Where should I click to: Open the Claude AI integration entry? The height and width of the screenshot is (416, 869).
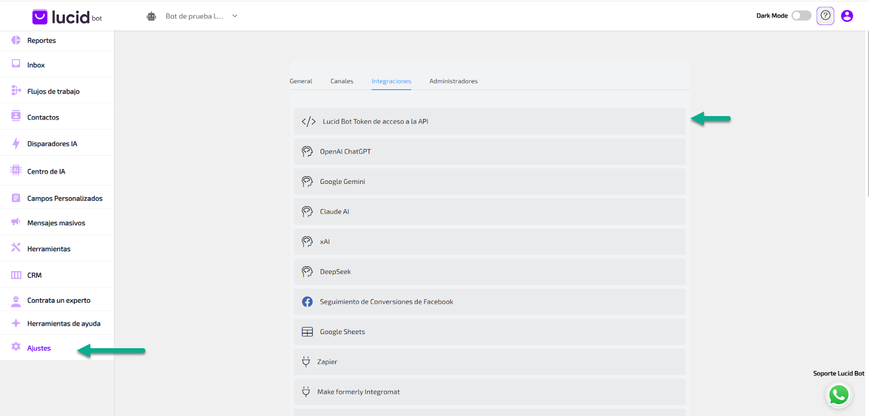[489, 212]
